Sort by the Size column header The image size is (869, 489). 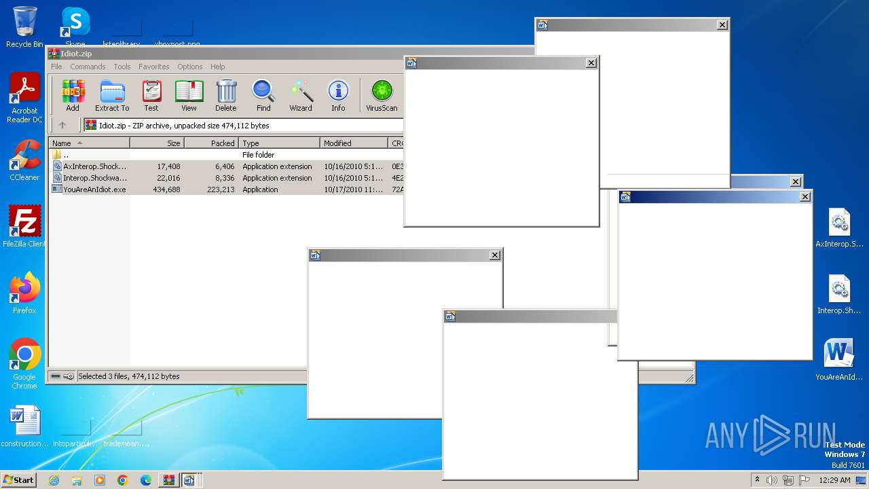[x=157, y=143]
